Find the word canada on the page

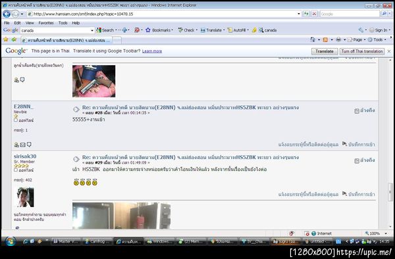click(x=267, y=30)
